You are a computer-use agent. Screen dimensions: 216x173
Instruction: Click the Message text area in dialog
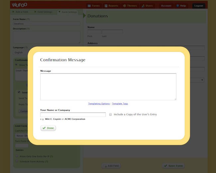tap(108, 87)
